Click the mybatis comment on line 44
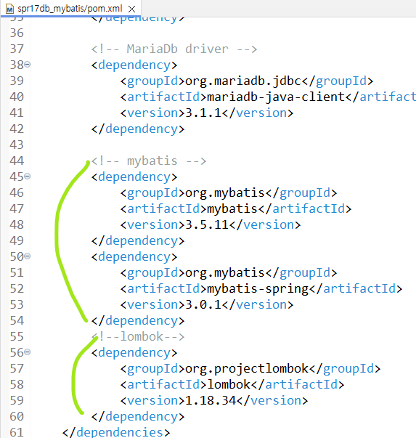 click(149, 161)
